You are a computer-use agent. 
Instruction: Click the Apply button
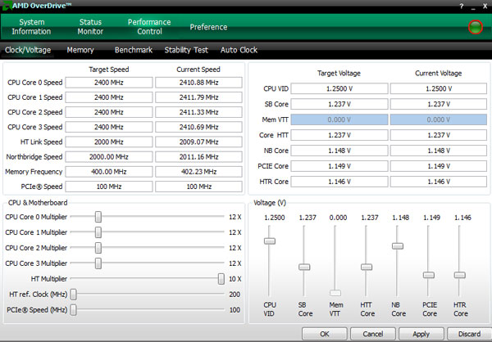(x=421, y=334)
